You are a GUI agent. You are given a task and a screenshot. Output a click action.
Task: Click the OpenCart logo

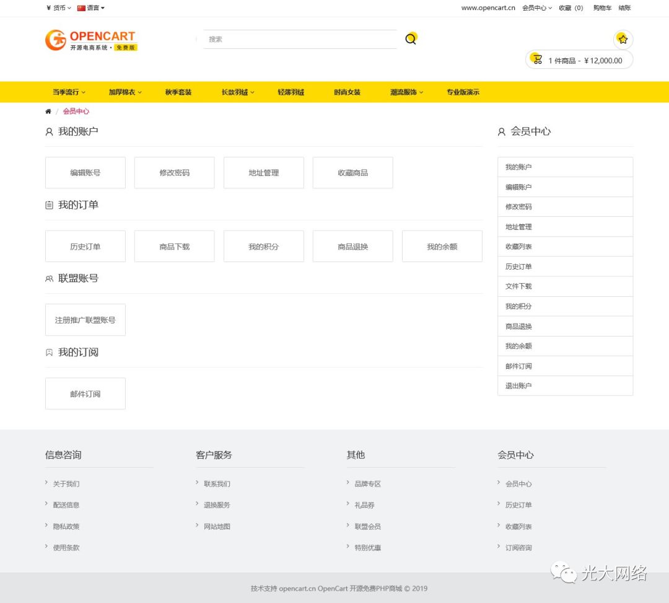pos(90,40)
